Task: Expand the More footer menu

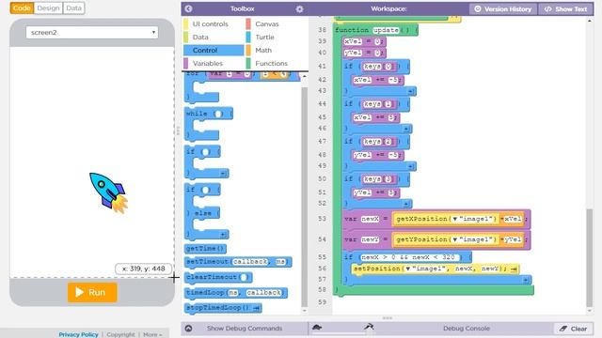Action: [x=152, y=334]
